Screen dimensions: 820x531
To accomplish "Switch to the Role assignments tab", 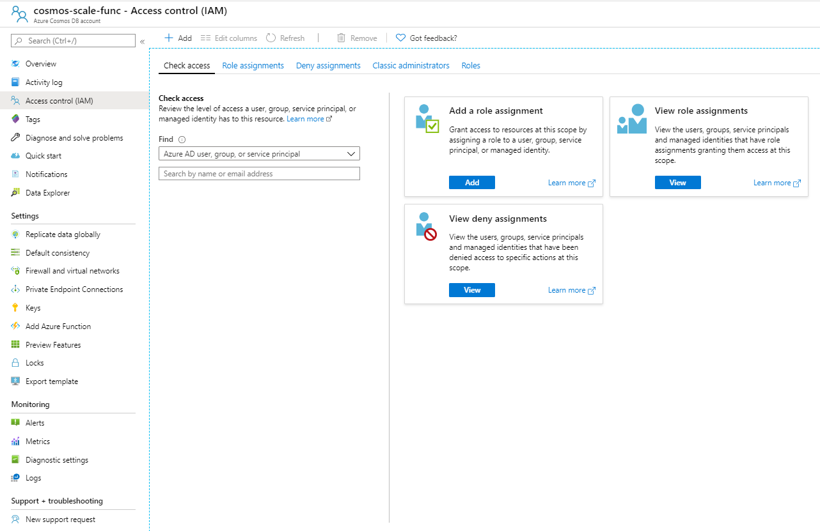I will 253,66.
